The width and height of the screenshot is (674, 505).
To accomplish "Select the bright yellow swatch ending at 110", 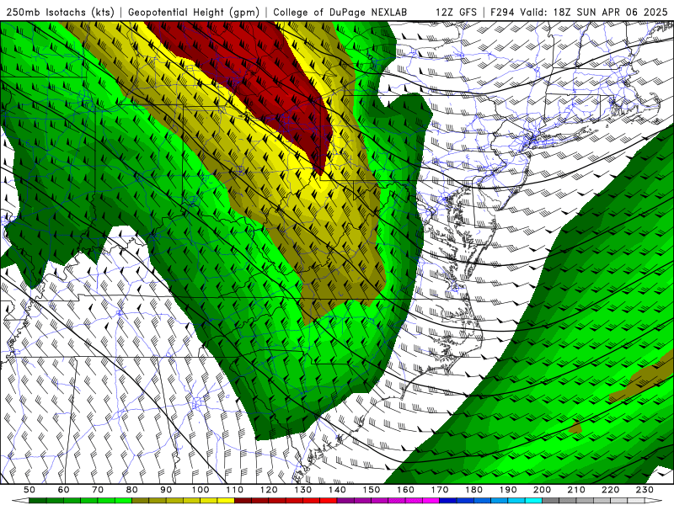I will tap(226, 501).
